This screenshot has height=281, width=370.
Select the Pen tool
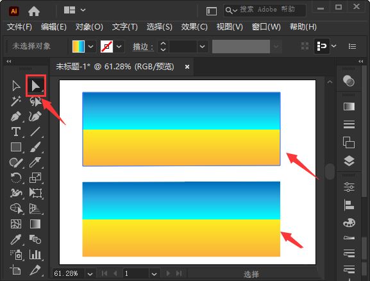coord(16,116)
